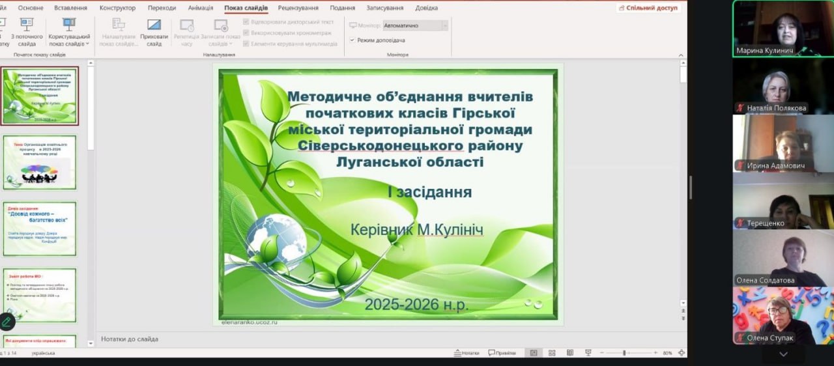Image resolution: width=834 pixels, height=366 pixels.
Task: Click Нотатки до слайда notes field
Action: [391, 339]
